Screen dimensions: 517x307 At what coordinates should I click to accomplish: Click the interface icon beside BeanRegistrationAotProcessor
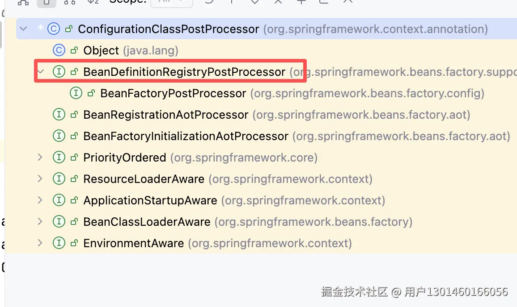tap(59, 115)
